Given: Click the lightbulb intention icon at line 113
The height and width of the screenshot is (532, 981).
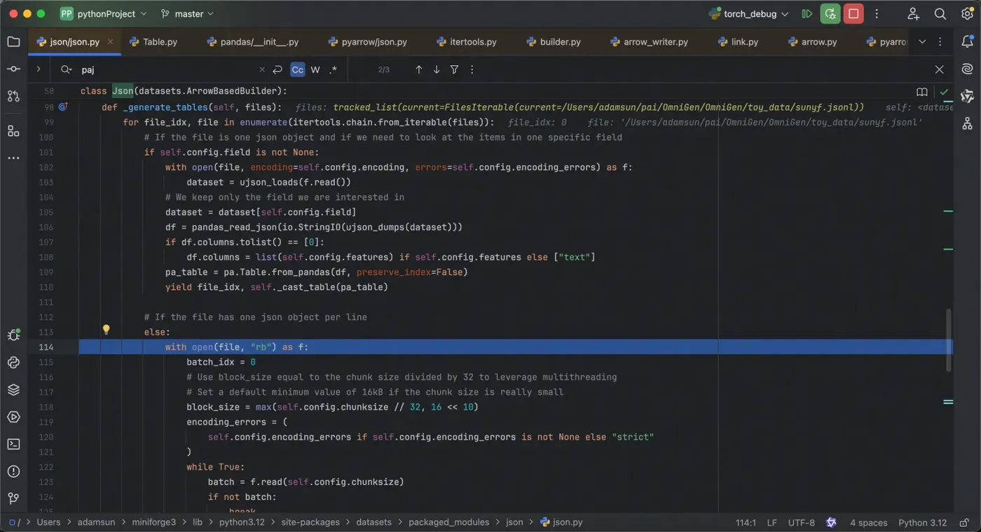Looking at the screenshot, I should pyautogui.click(x=106, y=329).
